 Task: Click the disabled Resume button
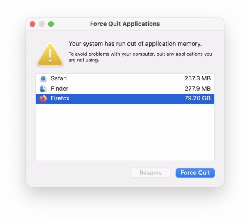tap(150, 173)
